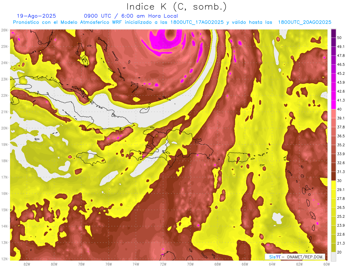Viewport: 347px width, 268px height.
Task: Click the latitude label "23N"
Action: click(4, 79)
